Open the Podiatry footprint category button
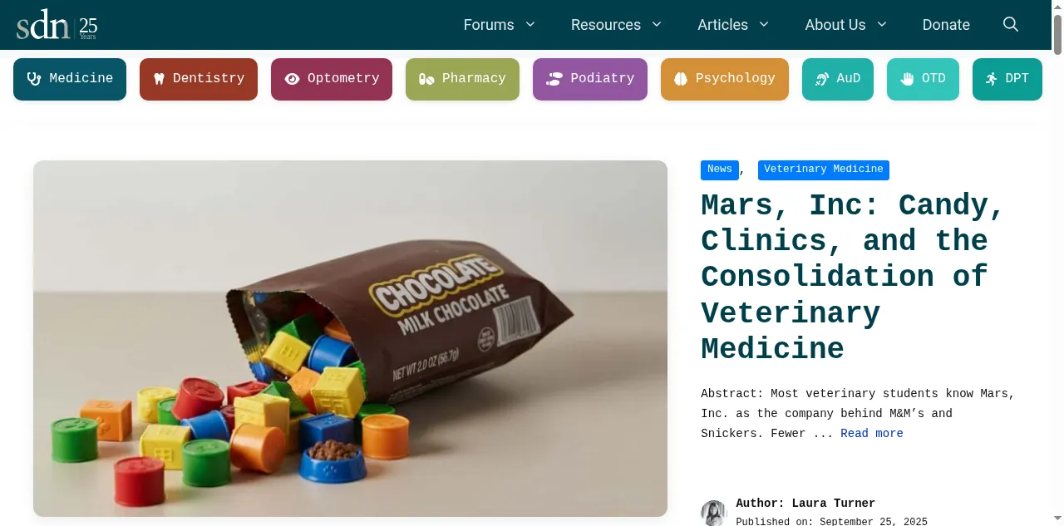This screenshot has width=1064, height=526. [590, 79]
